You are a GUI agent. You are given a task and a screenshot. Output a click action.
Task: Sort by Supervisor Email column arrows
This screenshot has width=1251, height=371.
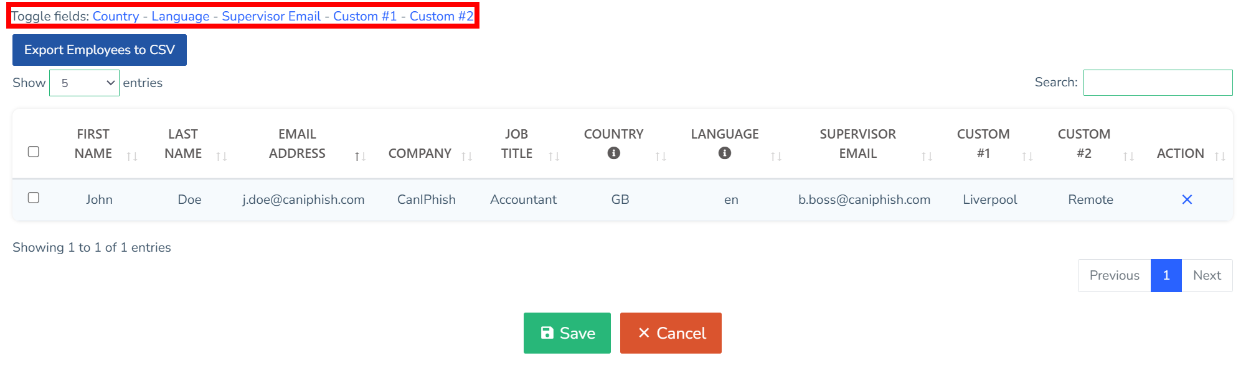[926, 157]
